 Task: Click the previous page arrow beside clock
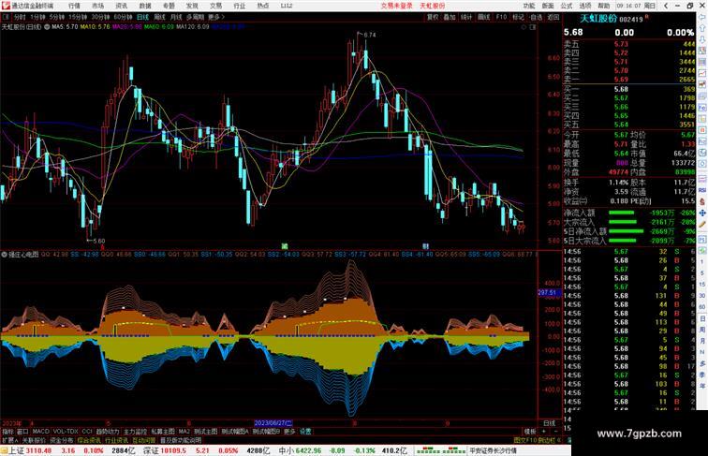click(666, 6)
